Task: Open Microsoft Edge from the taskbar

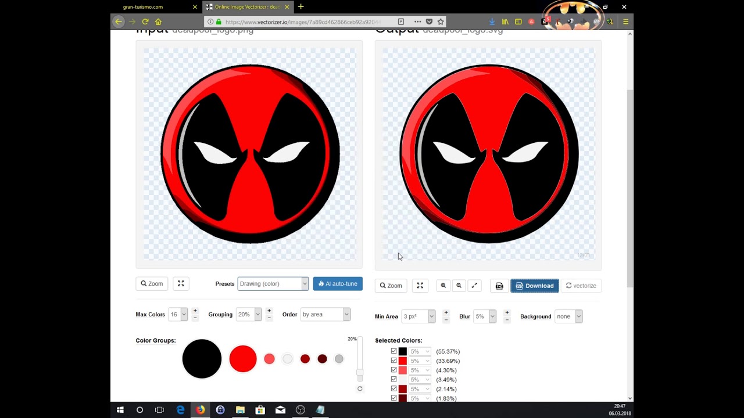Action: [x=180, y=410]
